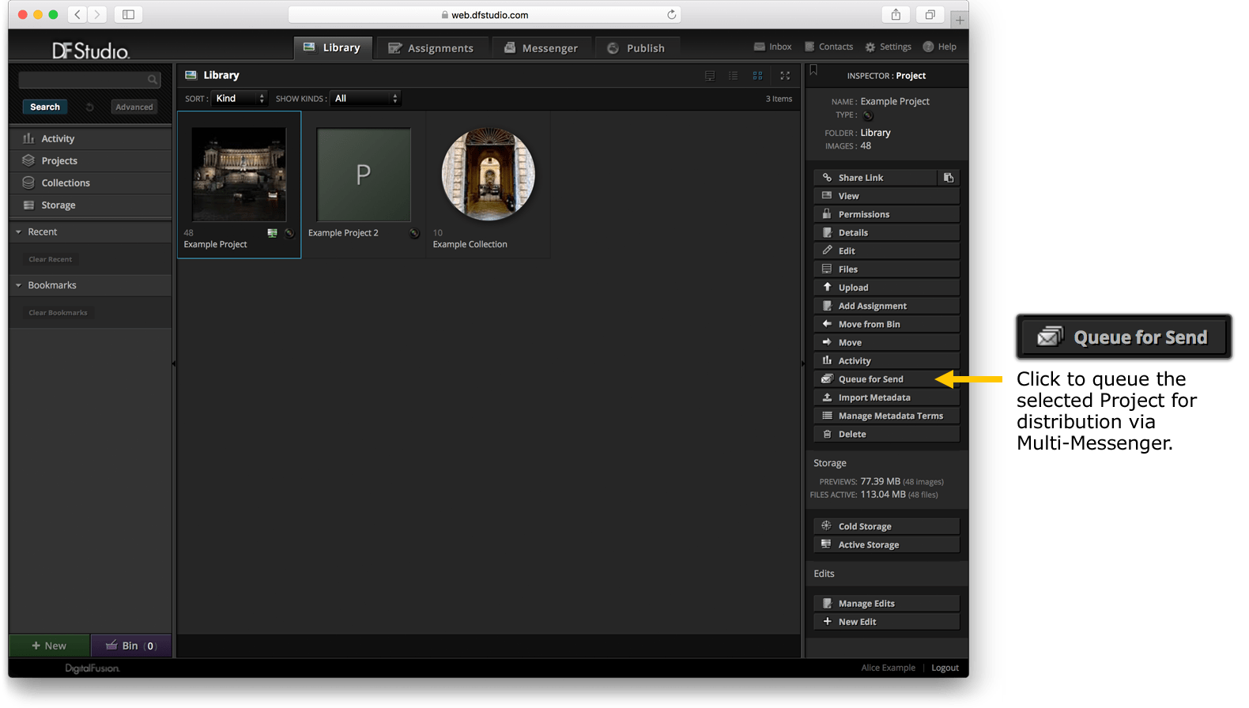Click Share Link in Inspector
This screenshot has height=708, width=1249.
(875, 178)
